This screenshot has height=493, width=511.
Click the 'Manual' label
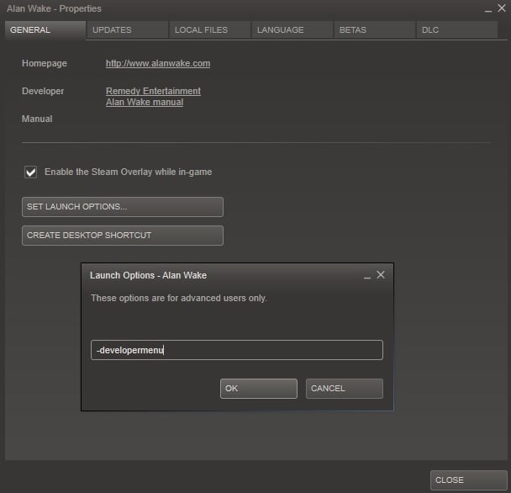37,119
